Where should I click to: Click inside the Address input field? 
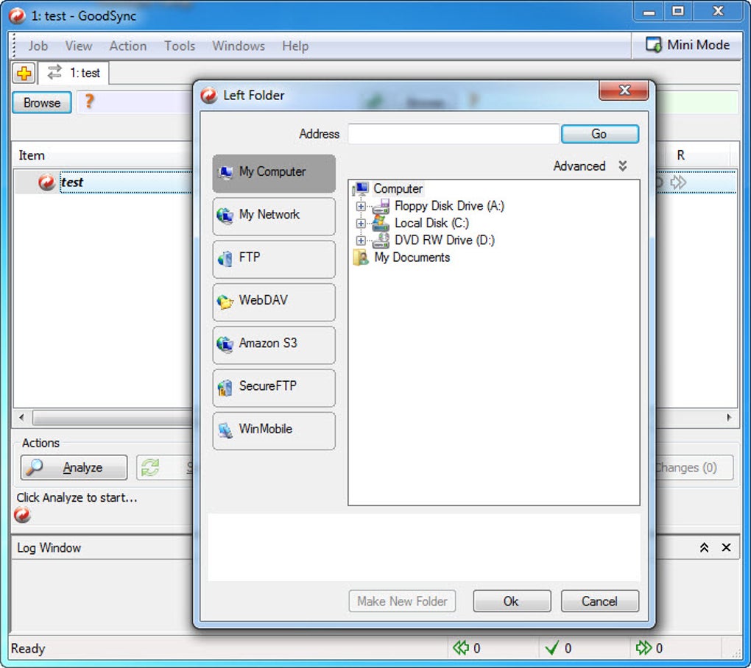click(x=454, y=134)
